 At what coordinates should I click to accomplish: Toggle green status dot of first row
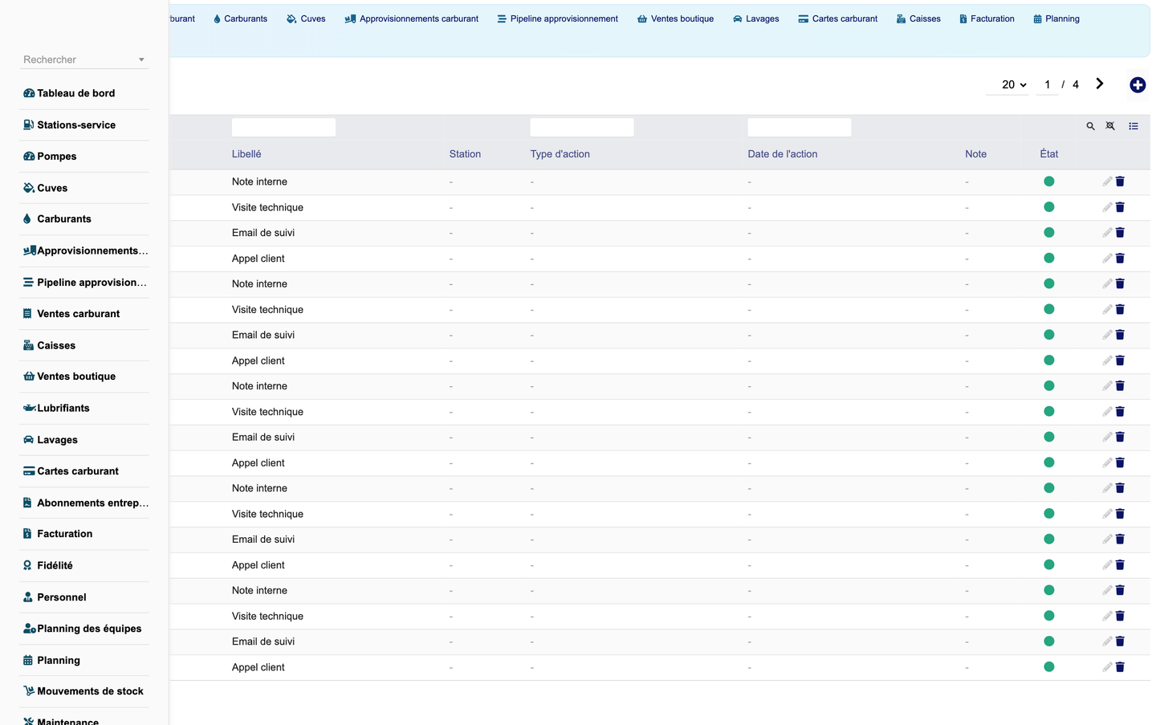tap(1048, 181)
